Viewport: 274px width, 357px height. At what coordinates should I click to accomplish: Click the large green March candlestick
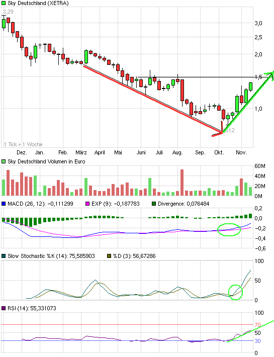[86, 57]
